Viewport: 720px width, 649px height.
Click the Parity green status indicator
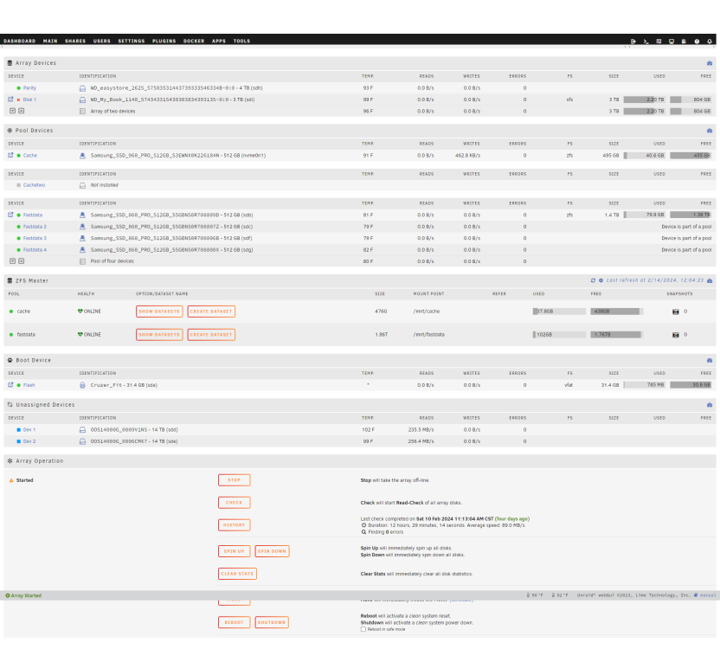[x=18, y=87]
